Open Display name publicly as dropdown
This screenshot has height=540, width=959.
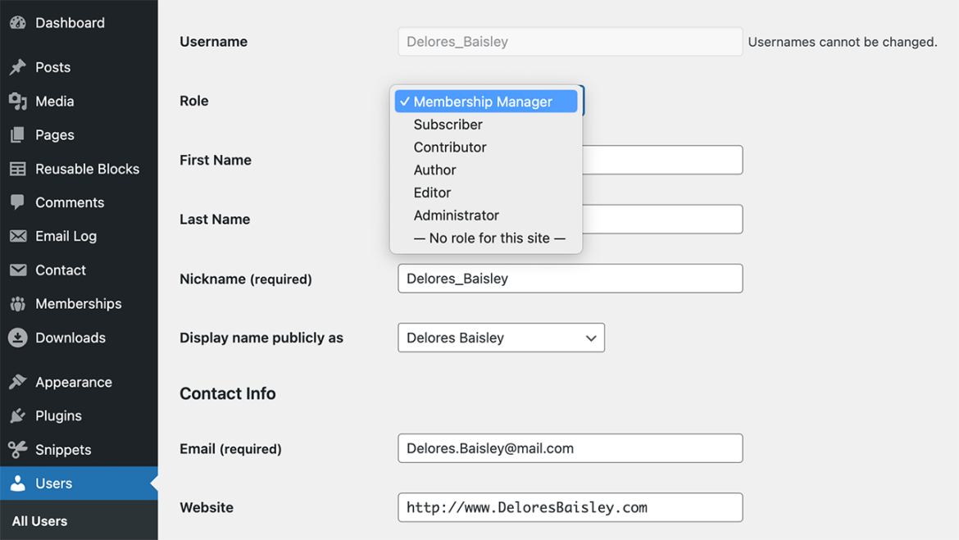pyautogui.click(x=501, y=338)
